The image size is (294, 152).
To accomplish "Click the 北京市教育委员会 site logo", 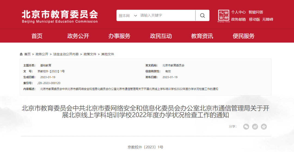I will [x=60, y=16].
